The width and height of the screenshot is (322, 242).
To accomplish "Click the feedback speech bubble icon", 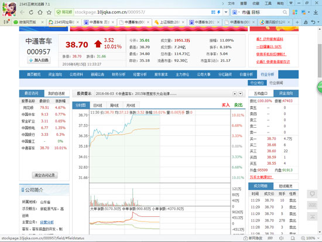I will coord(312,194).
